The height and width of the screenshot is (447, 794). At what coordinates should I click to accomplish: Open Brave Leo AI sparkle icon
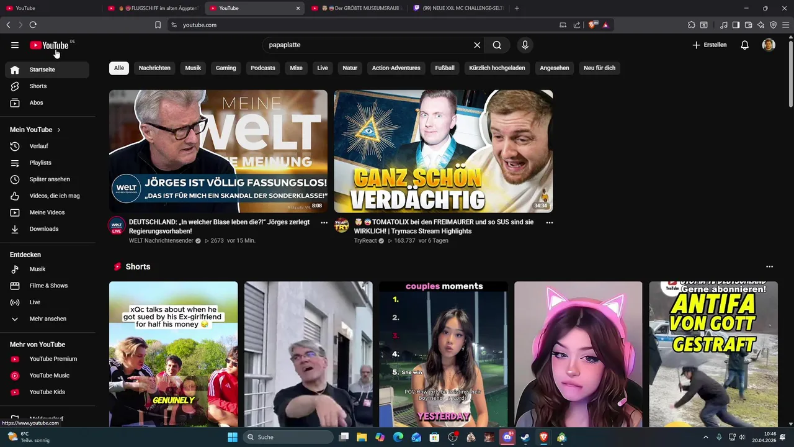tap(761, 25)
